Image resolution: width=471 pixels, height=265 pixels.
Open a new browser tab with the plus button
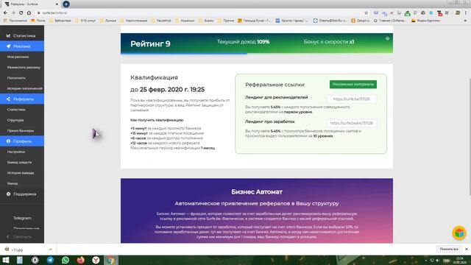tap(66, 4)
